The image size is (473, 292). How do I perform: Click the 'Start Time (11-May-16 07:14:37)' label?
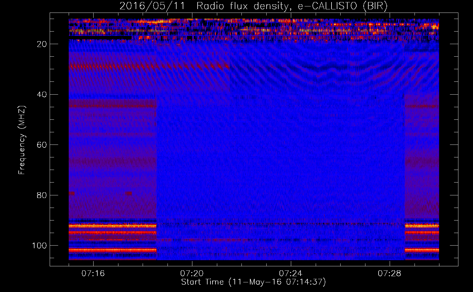click(253, 282)
